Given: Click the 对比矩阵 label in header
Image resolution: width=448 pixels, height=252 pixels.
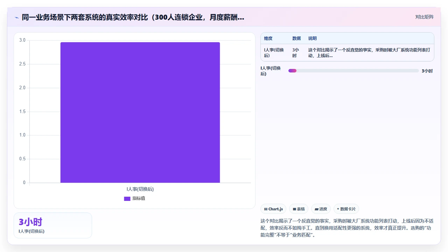Looking at the screenshot, I should [x=424, y=17].
